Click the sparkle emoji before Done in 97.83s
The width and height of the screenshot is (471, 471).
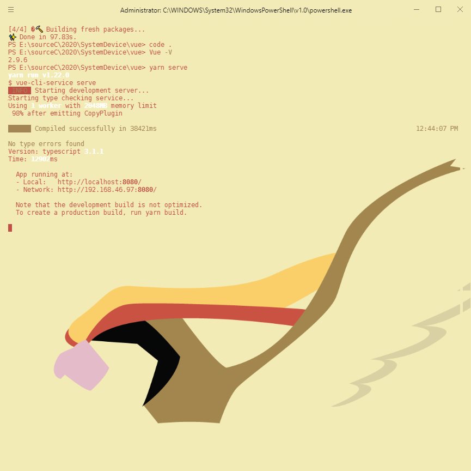[x=13, y=37]
